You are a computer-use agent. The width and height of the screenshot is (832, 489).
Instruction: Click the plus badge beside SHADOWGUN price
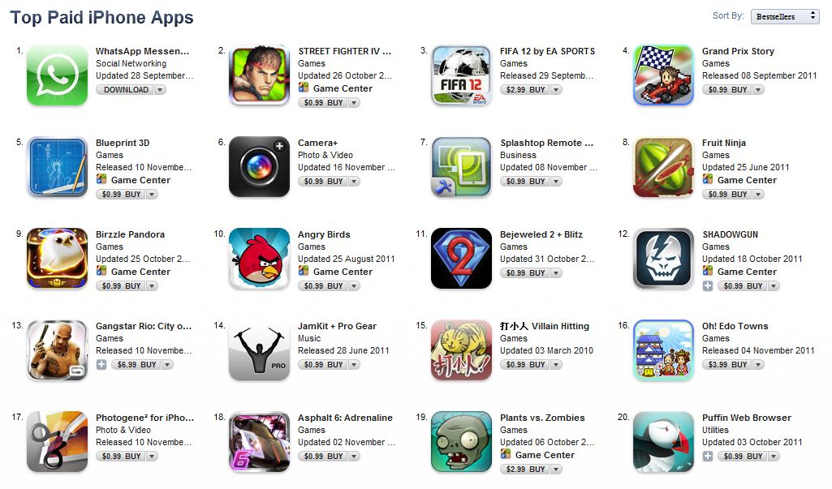pyautogui.click(x=707, y=286)
